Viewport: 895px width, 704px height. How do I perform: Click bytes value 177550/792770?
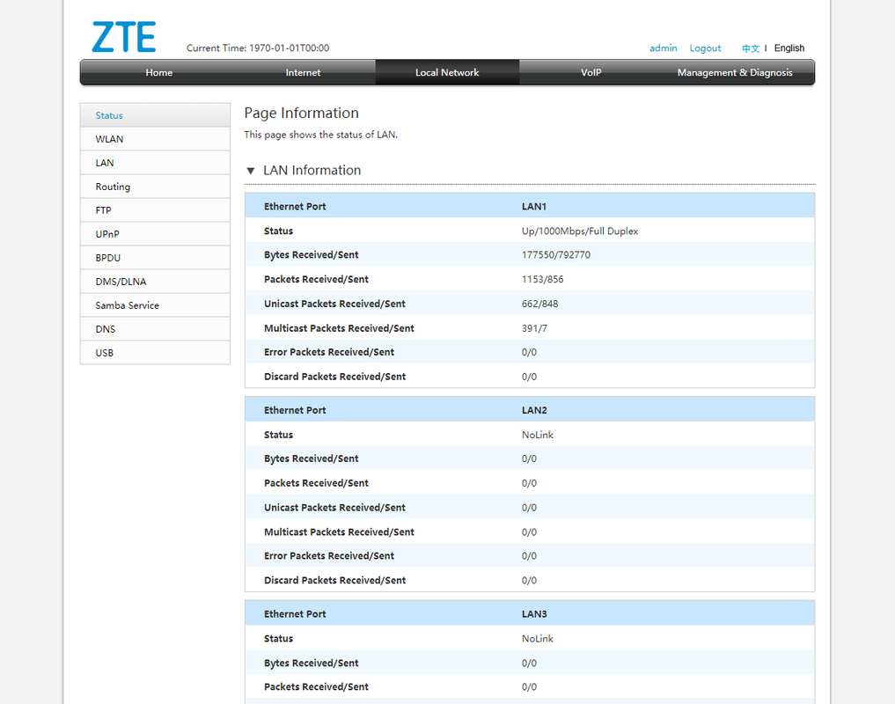pyautogui.click(x=556, y=254)
